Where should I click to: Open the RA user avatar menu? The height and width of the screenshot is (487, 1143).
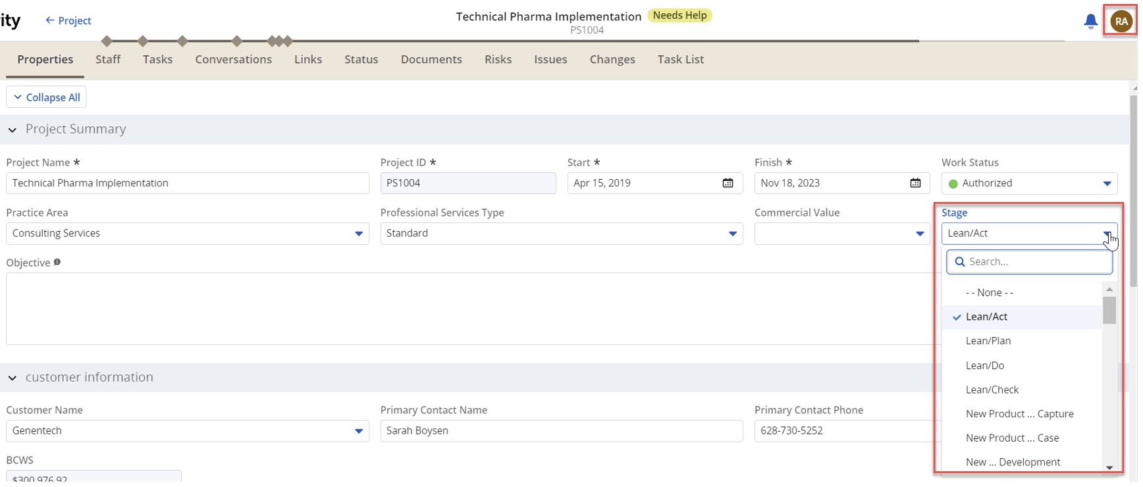tap(1121, 21)
